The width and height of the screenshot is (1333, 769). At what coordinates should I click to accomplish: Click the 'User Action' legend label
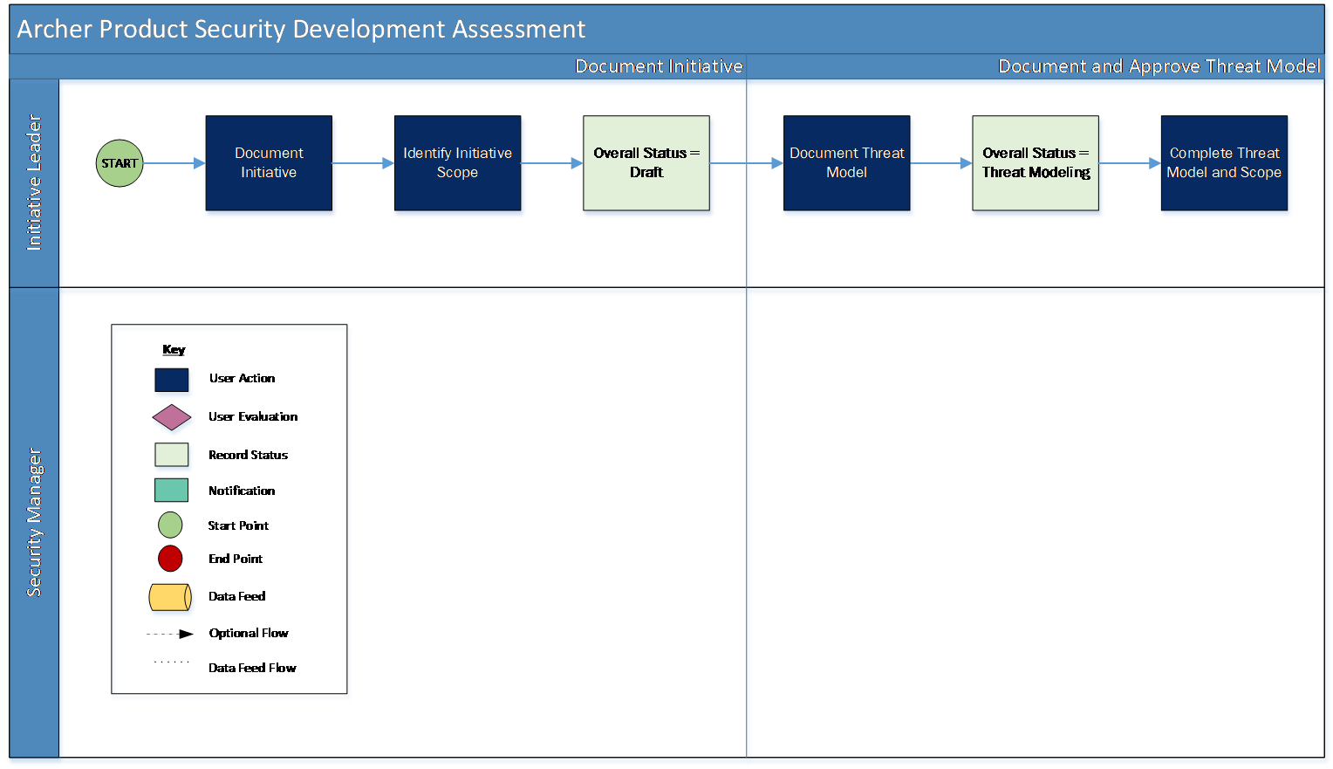tap(242, 378)
